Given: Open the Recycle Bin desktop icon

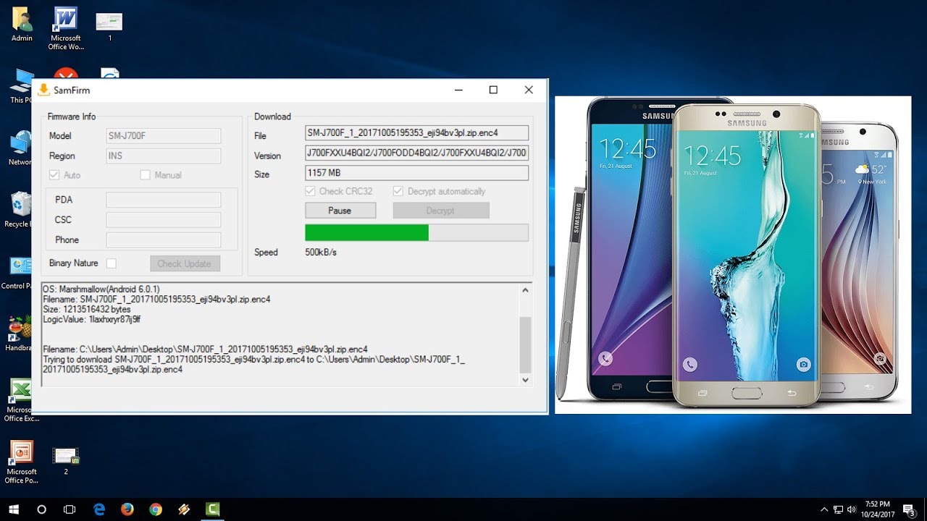Looking at the screenshot, I should pyautogui.click(x=20, y=210).
